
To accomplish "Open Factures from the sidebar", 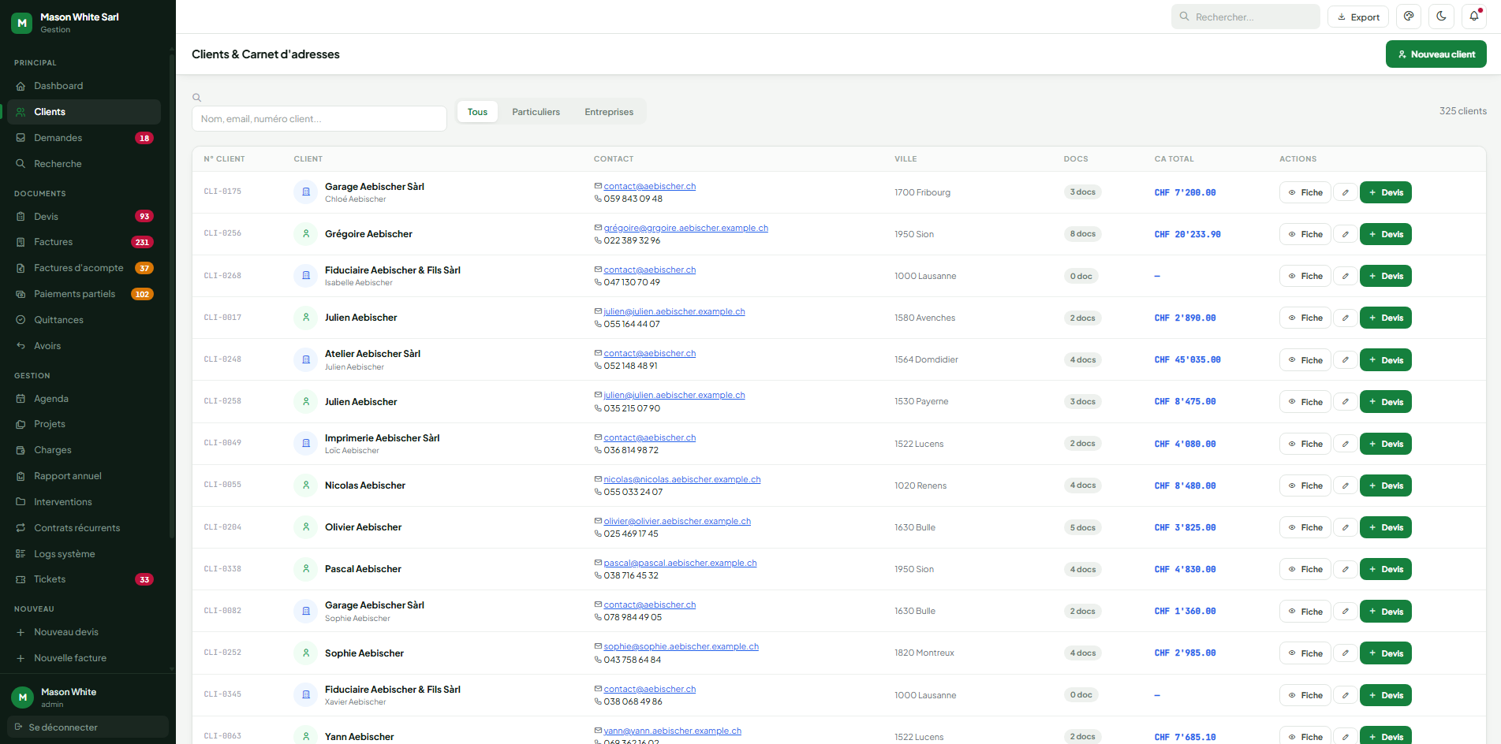I will [x=84, y=242].
